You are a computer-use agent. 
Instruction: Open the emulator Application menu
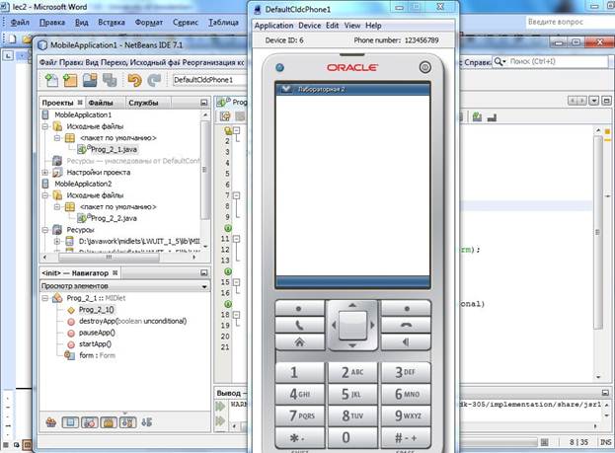[273, 26]
